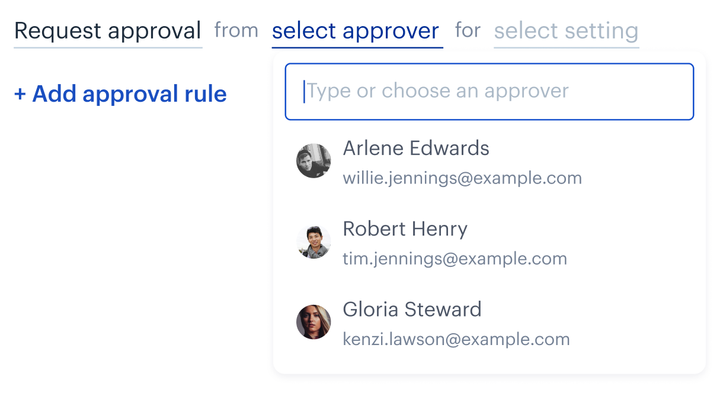The height and width of the screenshot is (393, 723).
Task: Click the word from in the rule
Action: 236,30
